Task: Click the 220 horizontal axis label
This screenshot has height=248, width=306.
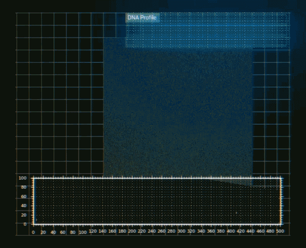Action: pyautogui.click(x=142, y=231)
